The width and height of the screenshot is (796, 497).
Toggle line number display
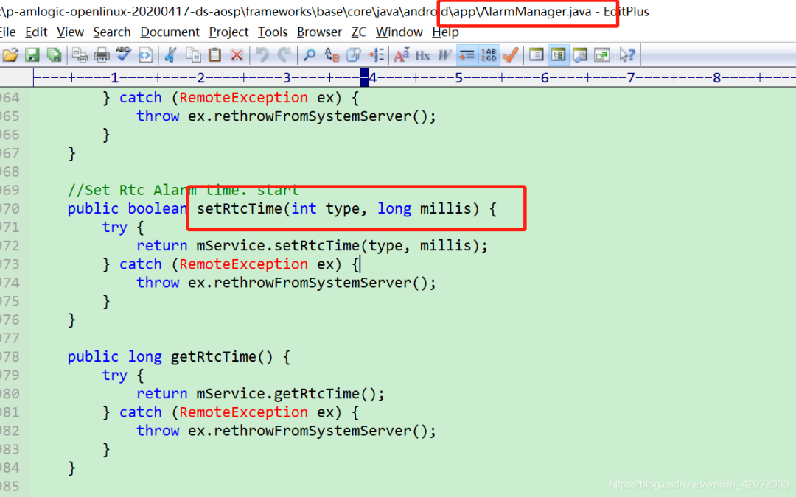[x=489, y=54]
